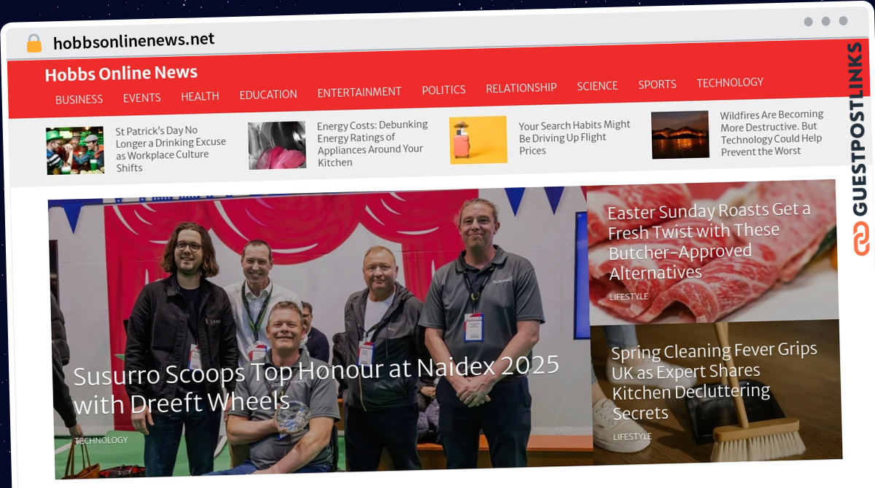Open the Entertainment section

[x=359, y=93]
